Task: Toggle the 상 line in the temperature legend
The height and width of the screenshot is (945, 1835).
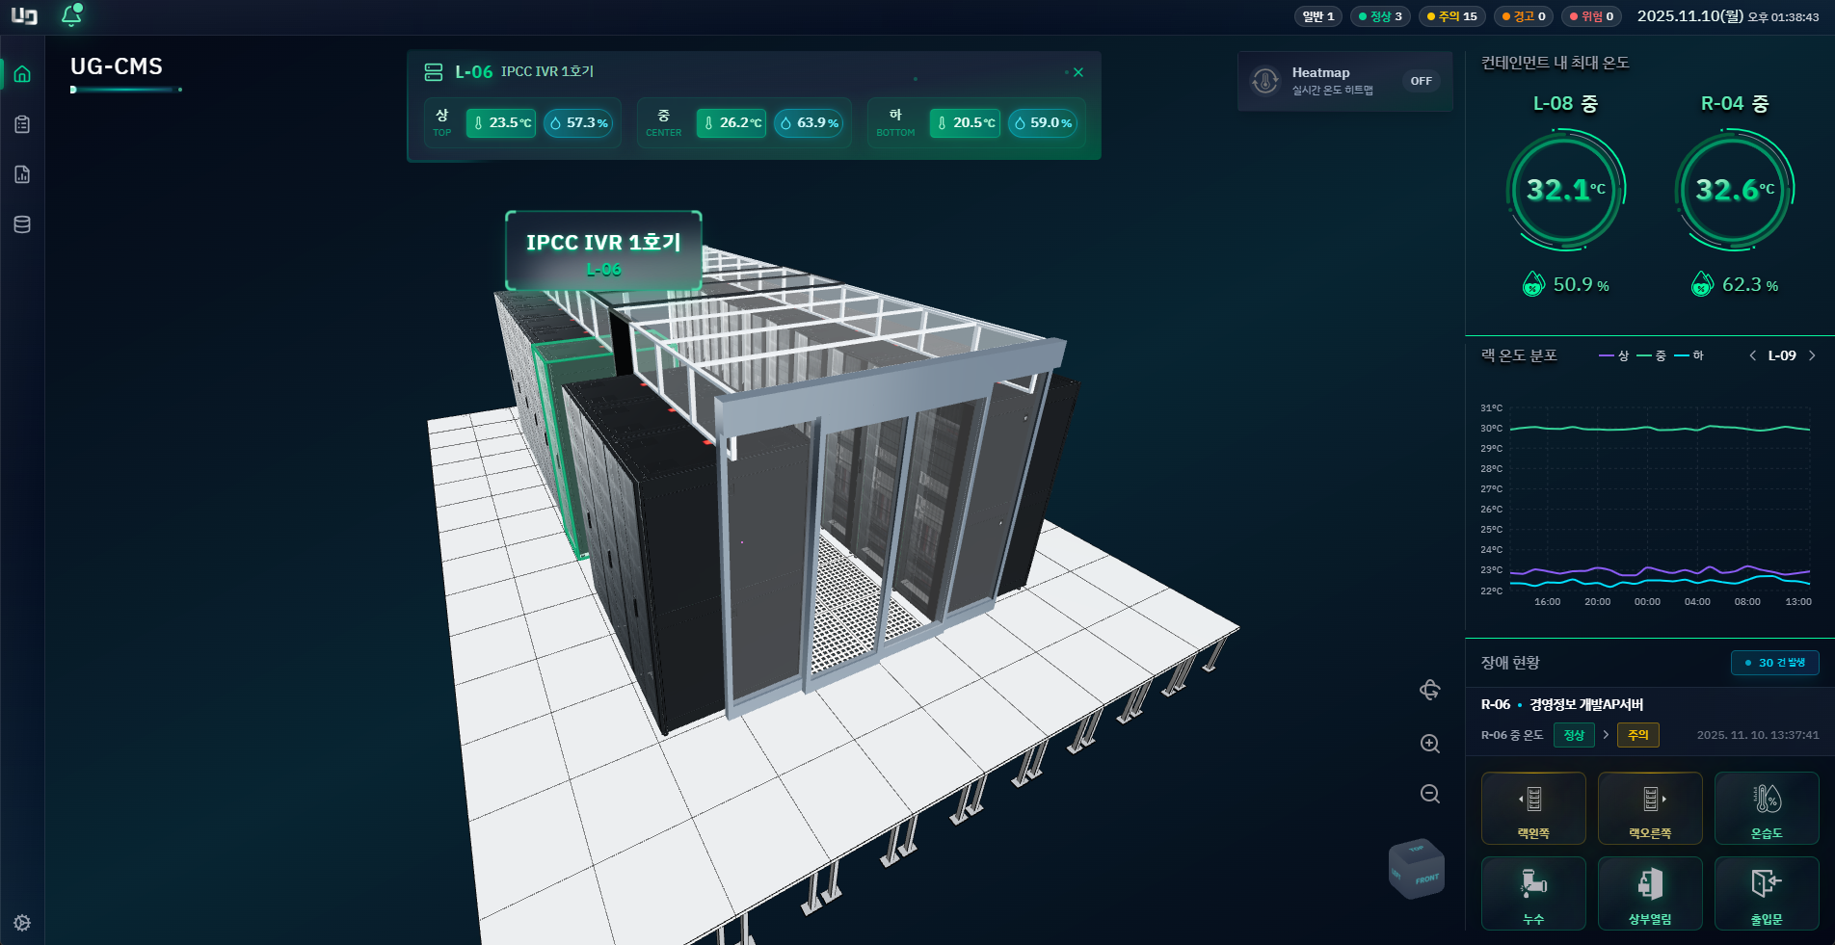Action: click(x=1617, y=355)
